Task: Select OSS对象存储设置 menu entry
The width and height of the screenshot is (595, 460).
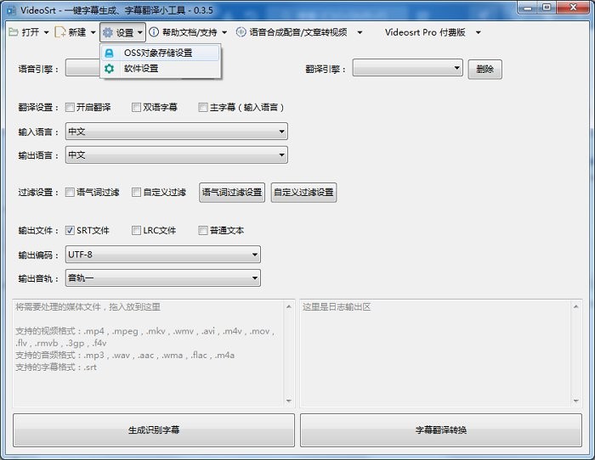Action: pyautogui.click(x=158, y=53)
